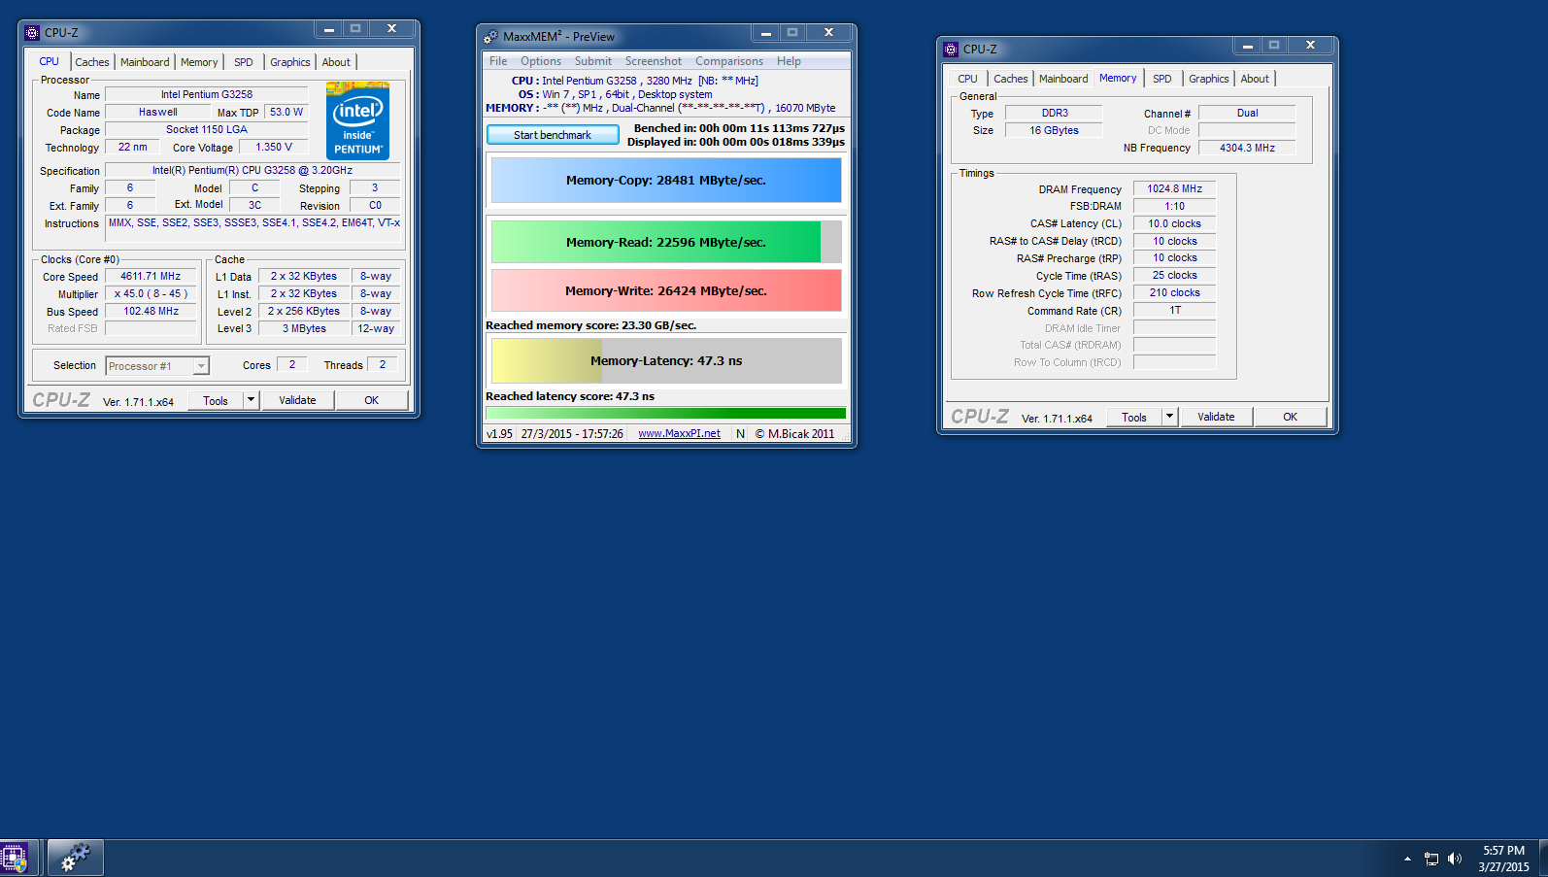Select CPU tab in left CPU-Z window

click(x=49, y=61)
